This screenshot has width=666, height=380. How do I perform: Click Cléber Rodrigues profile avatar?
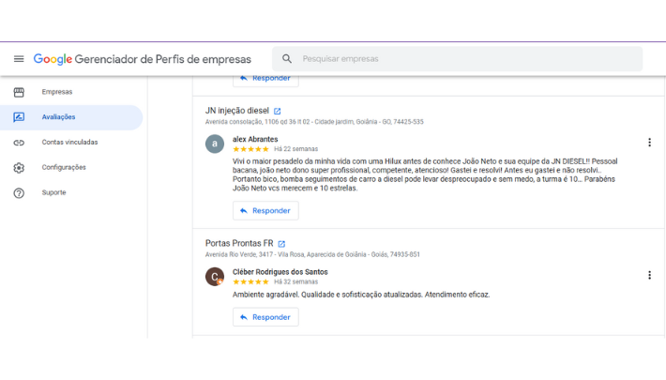(x=215, y=277)
